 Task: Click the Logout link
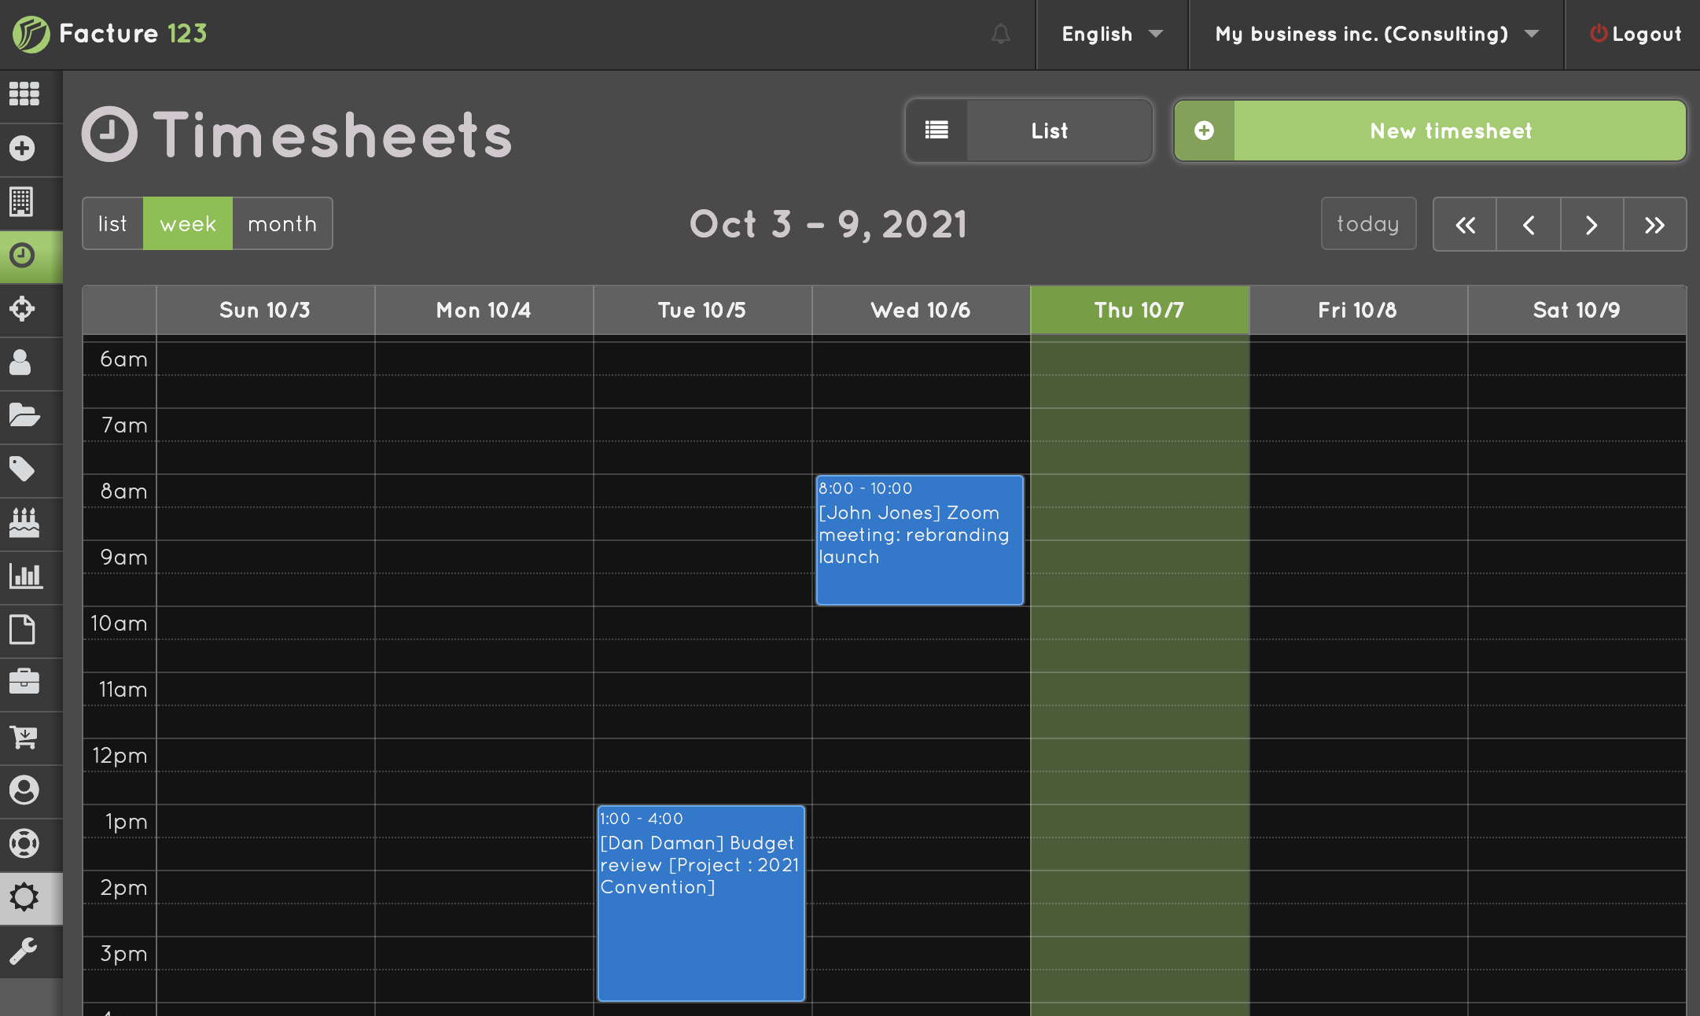1636,34
